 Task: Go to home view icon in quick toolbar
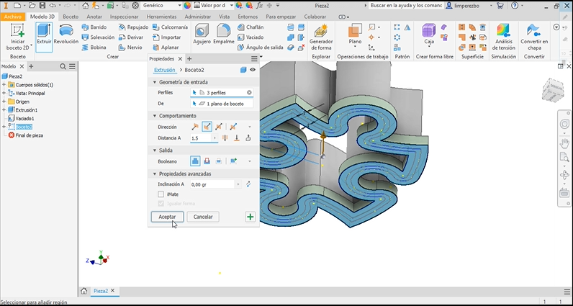click(85, 6)
